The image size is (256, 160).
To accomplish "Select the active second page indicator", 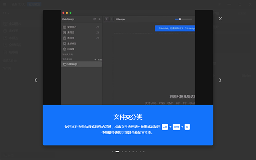I will point(117,151).
